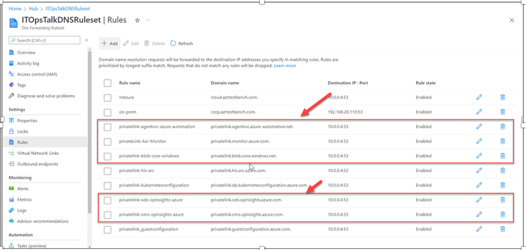Delete privatelink-oms-opinsights-azure rule trash icon
526x250 pixels.
[502, 214]
